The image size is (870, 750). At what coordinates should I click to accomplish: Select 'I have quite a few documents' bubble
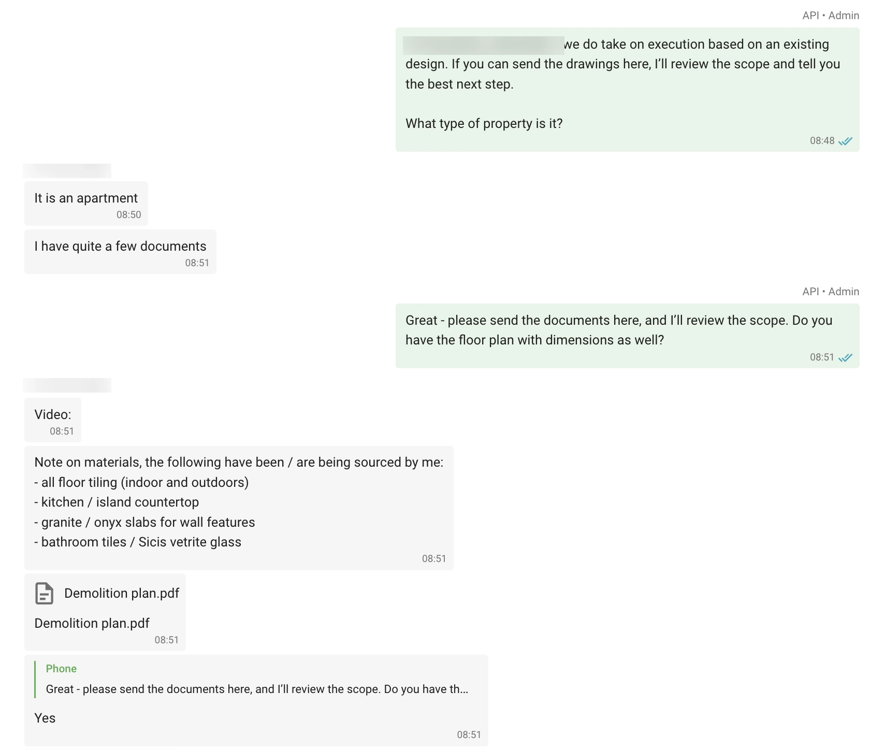[x=120, y=252]
